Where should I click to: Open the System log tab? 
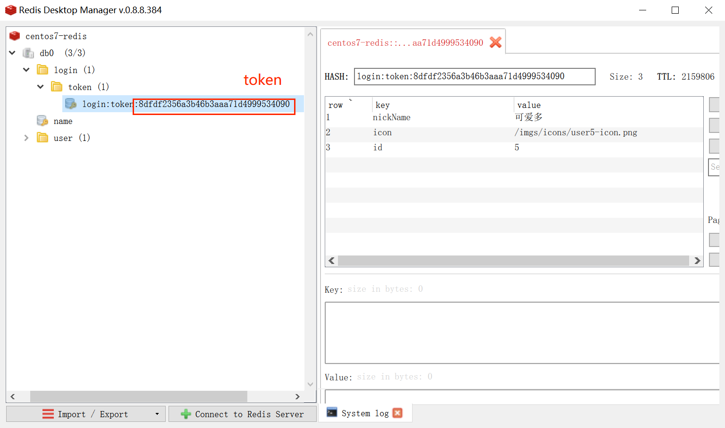(x=365, y=413)
